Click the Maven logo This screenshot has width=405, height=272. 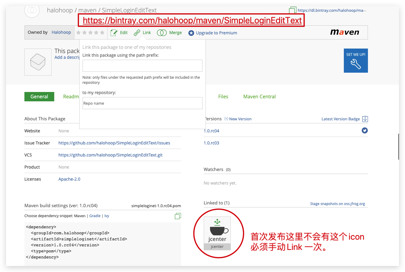tap(345, 32)
